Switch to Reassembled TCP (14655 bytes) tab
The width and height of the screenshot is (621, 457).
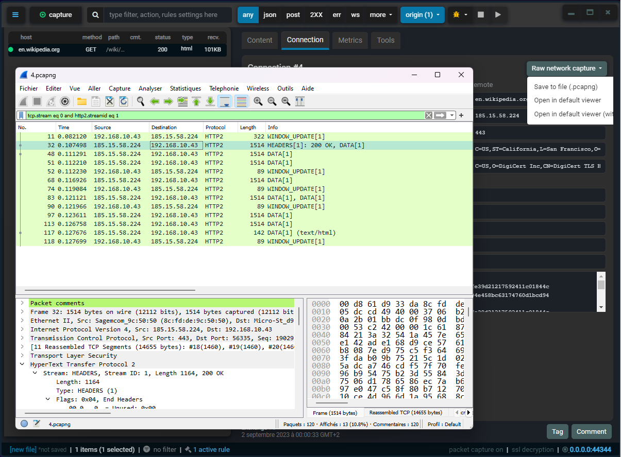(406, 413)
